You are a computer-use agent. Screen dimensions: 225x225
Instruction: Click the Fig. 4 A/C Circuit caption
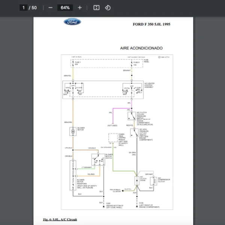click(x=60, y=219)
